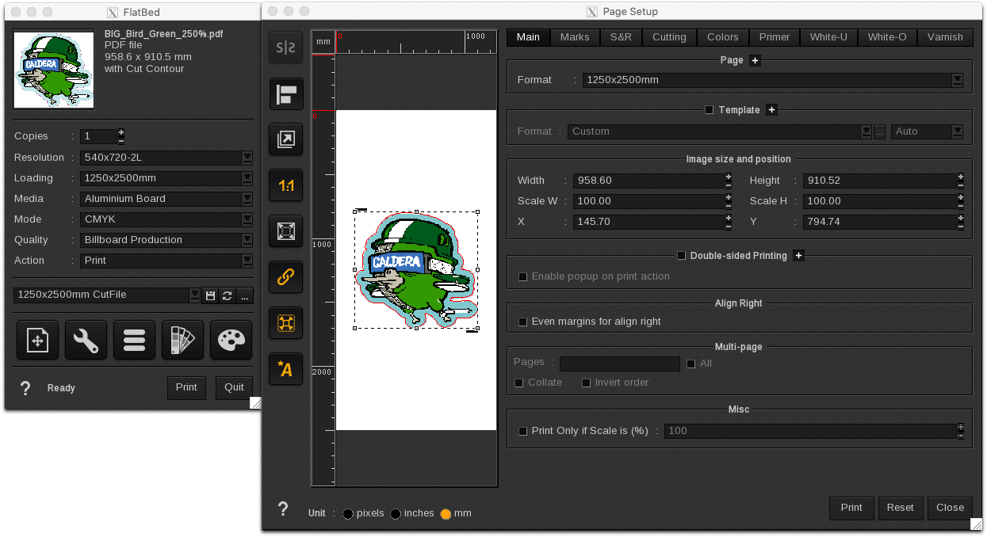Viewport: 987px width, 537px height.
Task: Click the color swatch book icon in FlatBed
Action: click(x=182, y=340)
